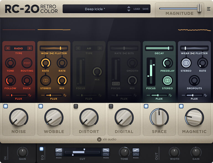Enable the Distort module

[x=76, y=106]
